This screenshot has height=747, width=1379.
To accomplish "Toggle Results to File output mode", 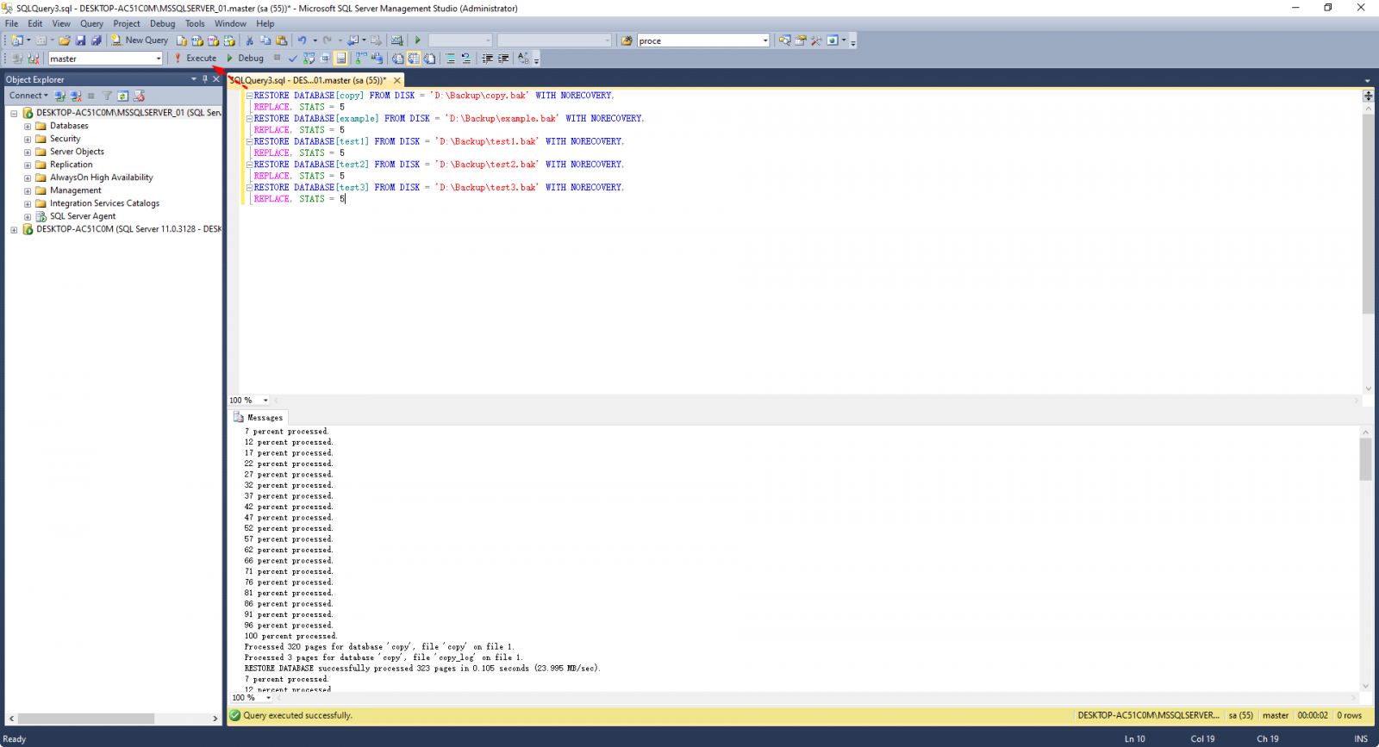I will (x=430, y=59).
